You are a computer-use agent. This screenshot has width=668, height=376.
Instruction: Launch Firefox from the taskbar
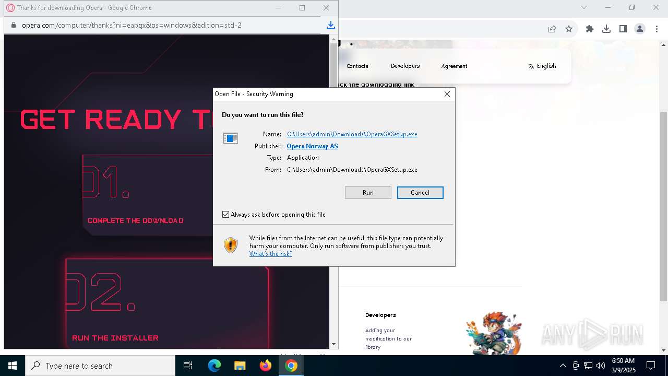coord(266,366)
